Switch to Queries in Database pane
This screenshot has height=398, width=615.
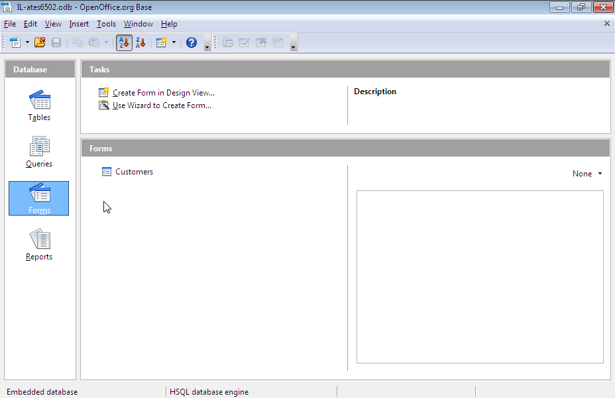click(x=39, y=152)
